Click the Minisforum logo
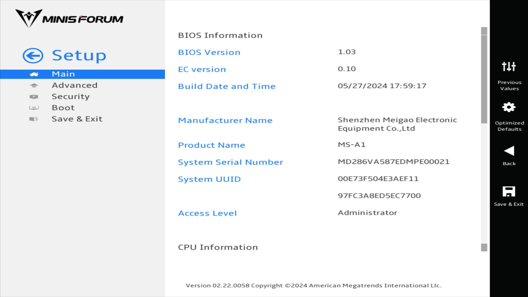Image resolution: width=528 pixels, height=297 pixels. click(69, 19)
